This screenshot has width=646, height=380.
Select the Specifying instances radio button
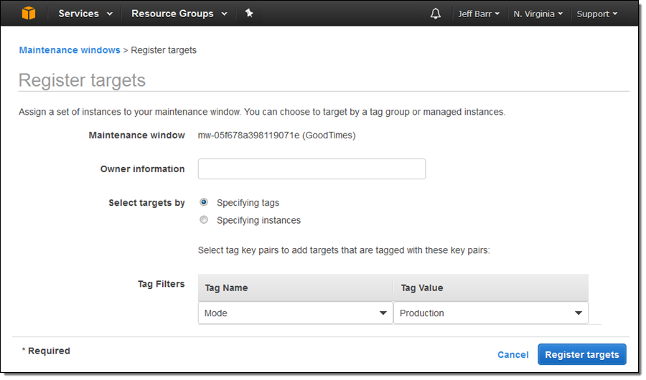pos(204,220)
